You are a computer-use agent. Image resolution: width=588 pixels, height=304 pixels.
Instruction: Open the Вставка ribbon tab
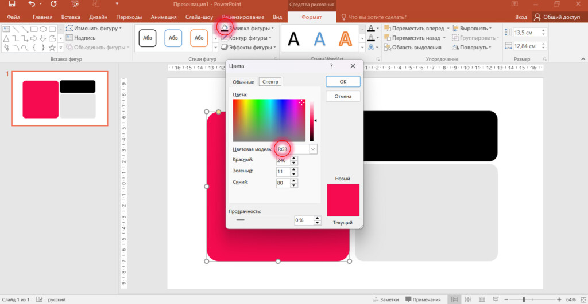coord(71,17)
